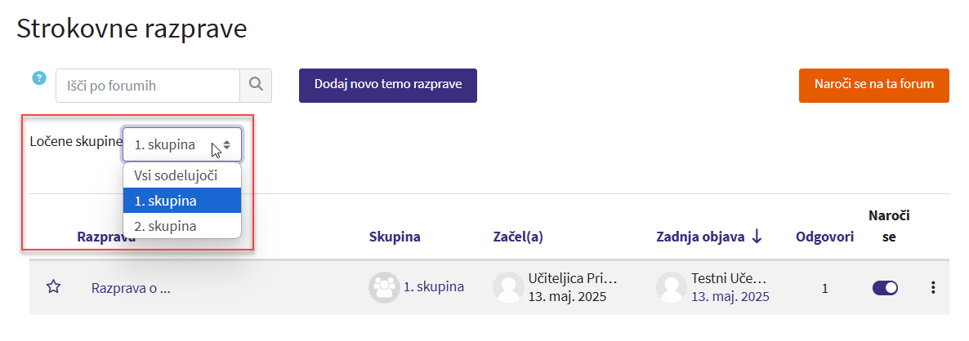Click Učiteljica author avatar

click(507, 287)
